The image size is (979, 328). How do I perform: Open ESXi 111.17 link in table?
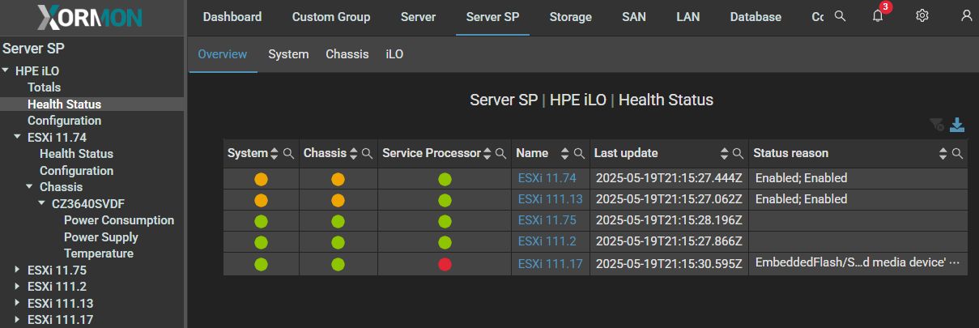click(551, 263)
